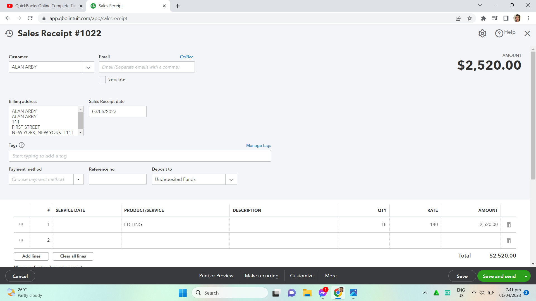Delete line 2 with trash icon

[x=509, y=241]
